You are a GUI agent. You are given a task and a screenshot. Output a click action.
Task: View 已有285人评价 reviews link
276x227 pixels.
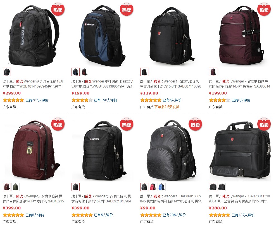coord(37,100)
